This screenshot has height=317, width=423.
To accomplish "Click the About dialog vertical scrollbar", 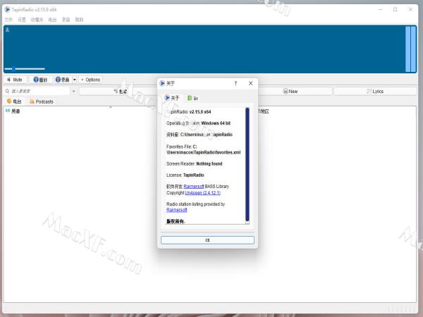I will [247, 164].
